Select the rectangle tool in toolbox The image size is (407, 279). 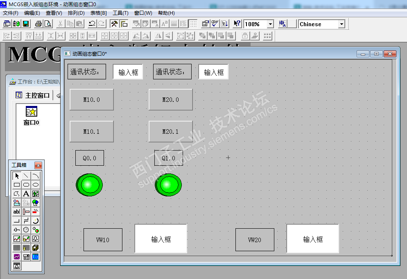tap(17, 185)
